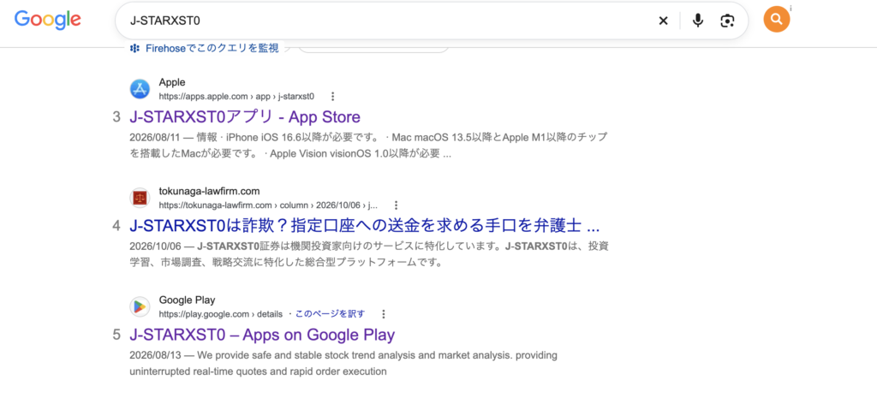Click the snippet 'We provide safe and stable stock'
This screenshot has width=877, height=398.
click(343, 363)
